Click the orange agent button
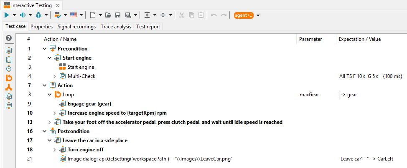Viewport: 407px width, 168px height. click(244, 15)
